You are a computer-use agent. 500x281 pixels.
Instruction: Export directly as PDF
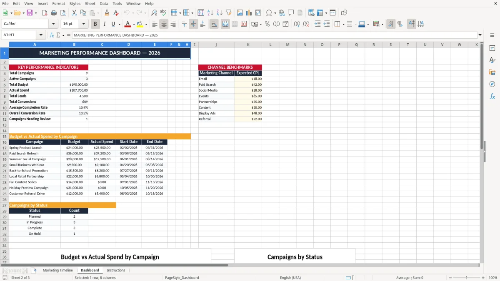click(45, 13)
